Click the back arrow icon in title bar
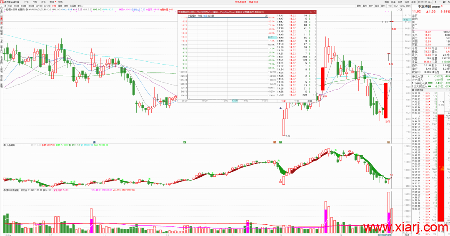450x236 pixels. tap(435, 2)
